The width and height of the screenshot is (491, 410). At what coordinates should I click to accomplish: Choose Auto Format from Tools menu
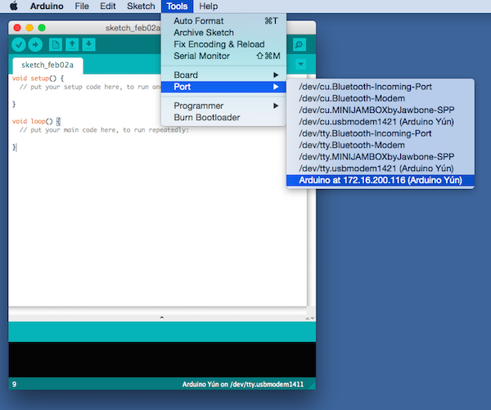tap(223, 21)
